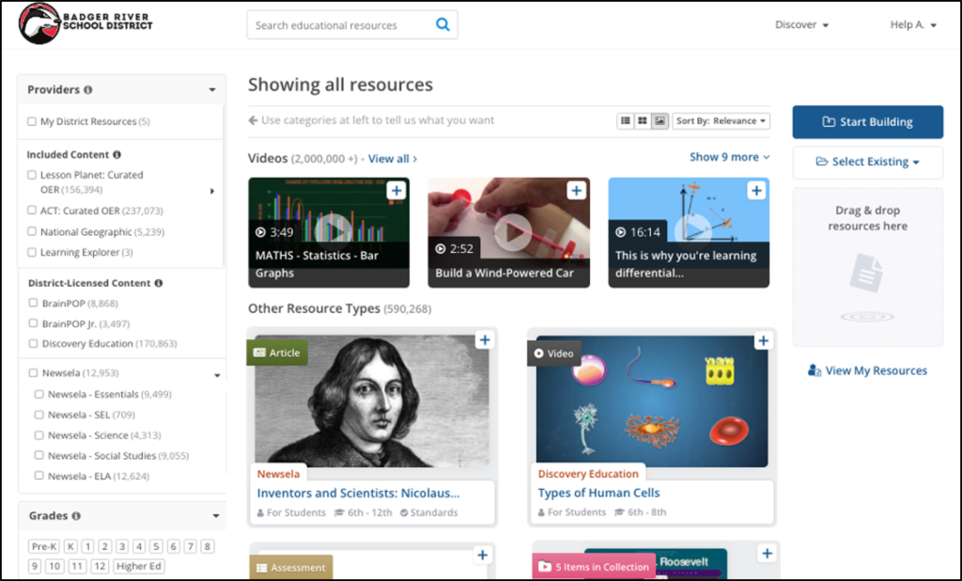Click the Drag & drop resources area
This screenshot has height=581, width=962.
pos(867,267)
